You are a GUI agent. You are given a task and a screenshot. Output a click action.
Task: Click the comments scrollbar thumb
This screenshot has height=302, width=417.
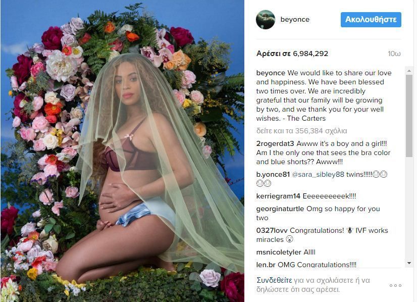(409, 116)
